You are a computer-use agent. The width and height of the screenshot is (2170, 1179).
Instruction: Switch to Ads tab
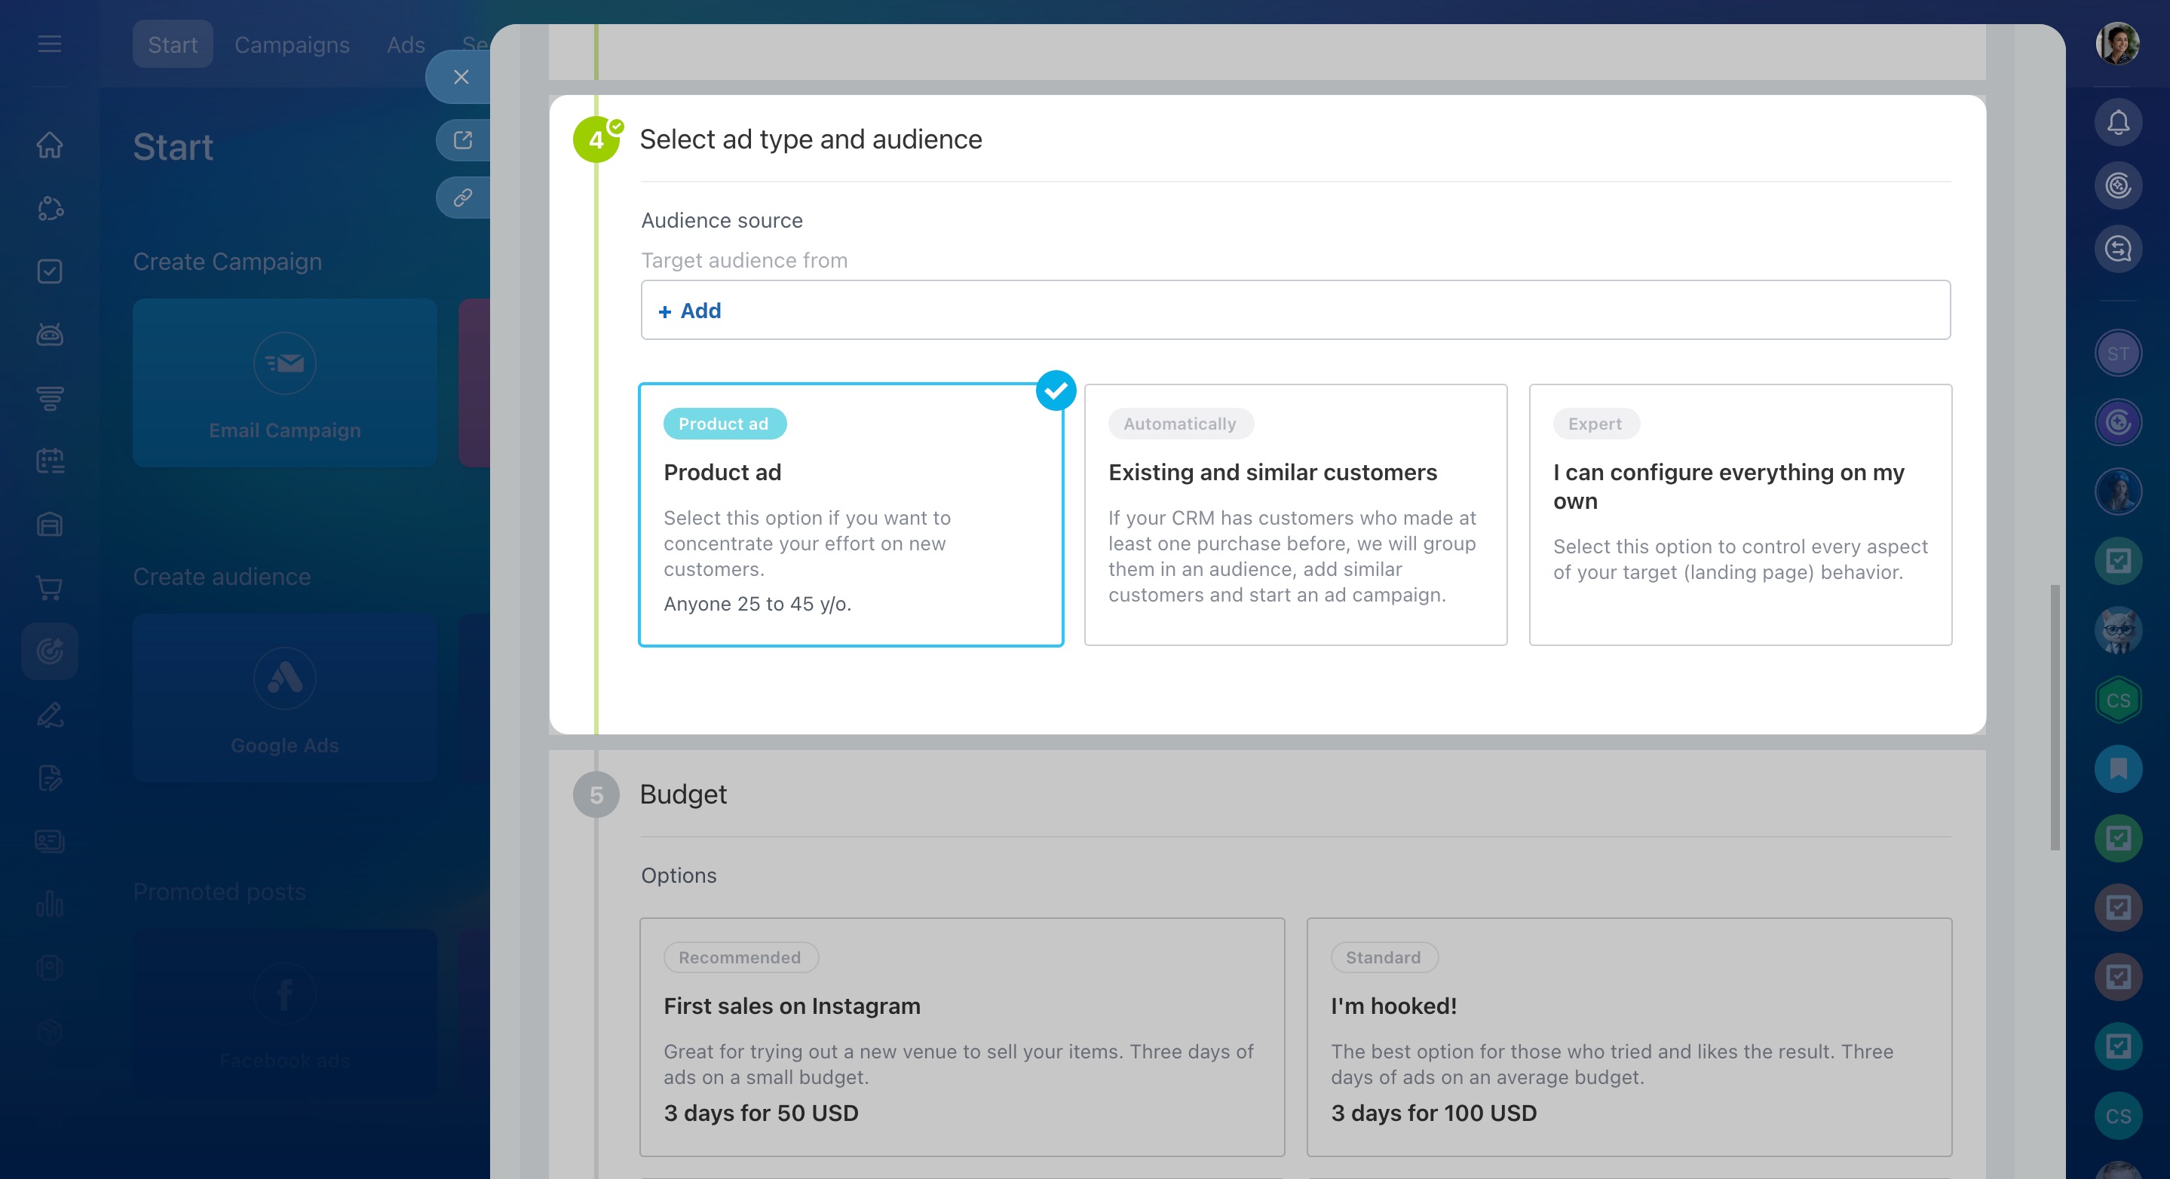pyautogui.click(x=405, y=44)
